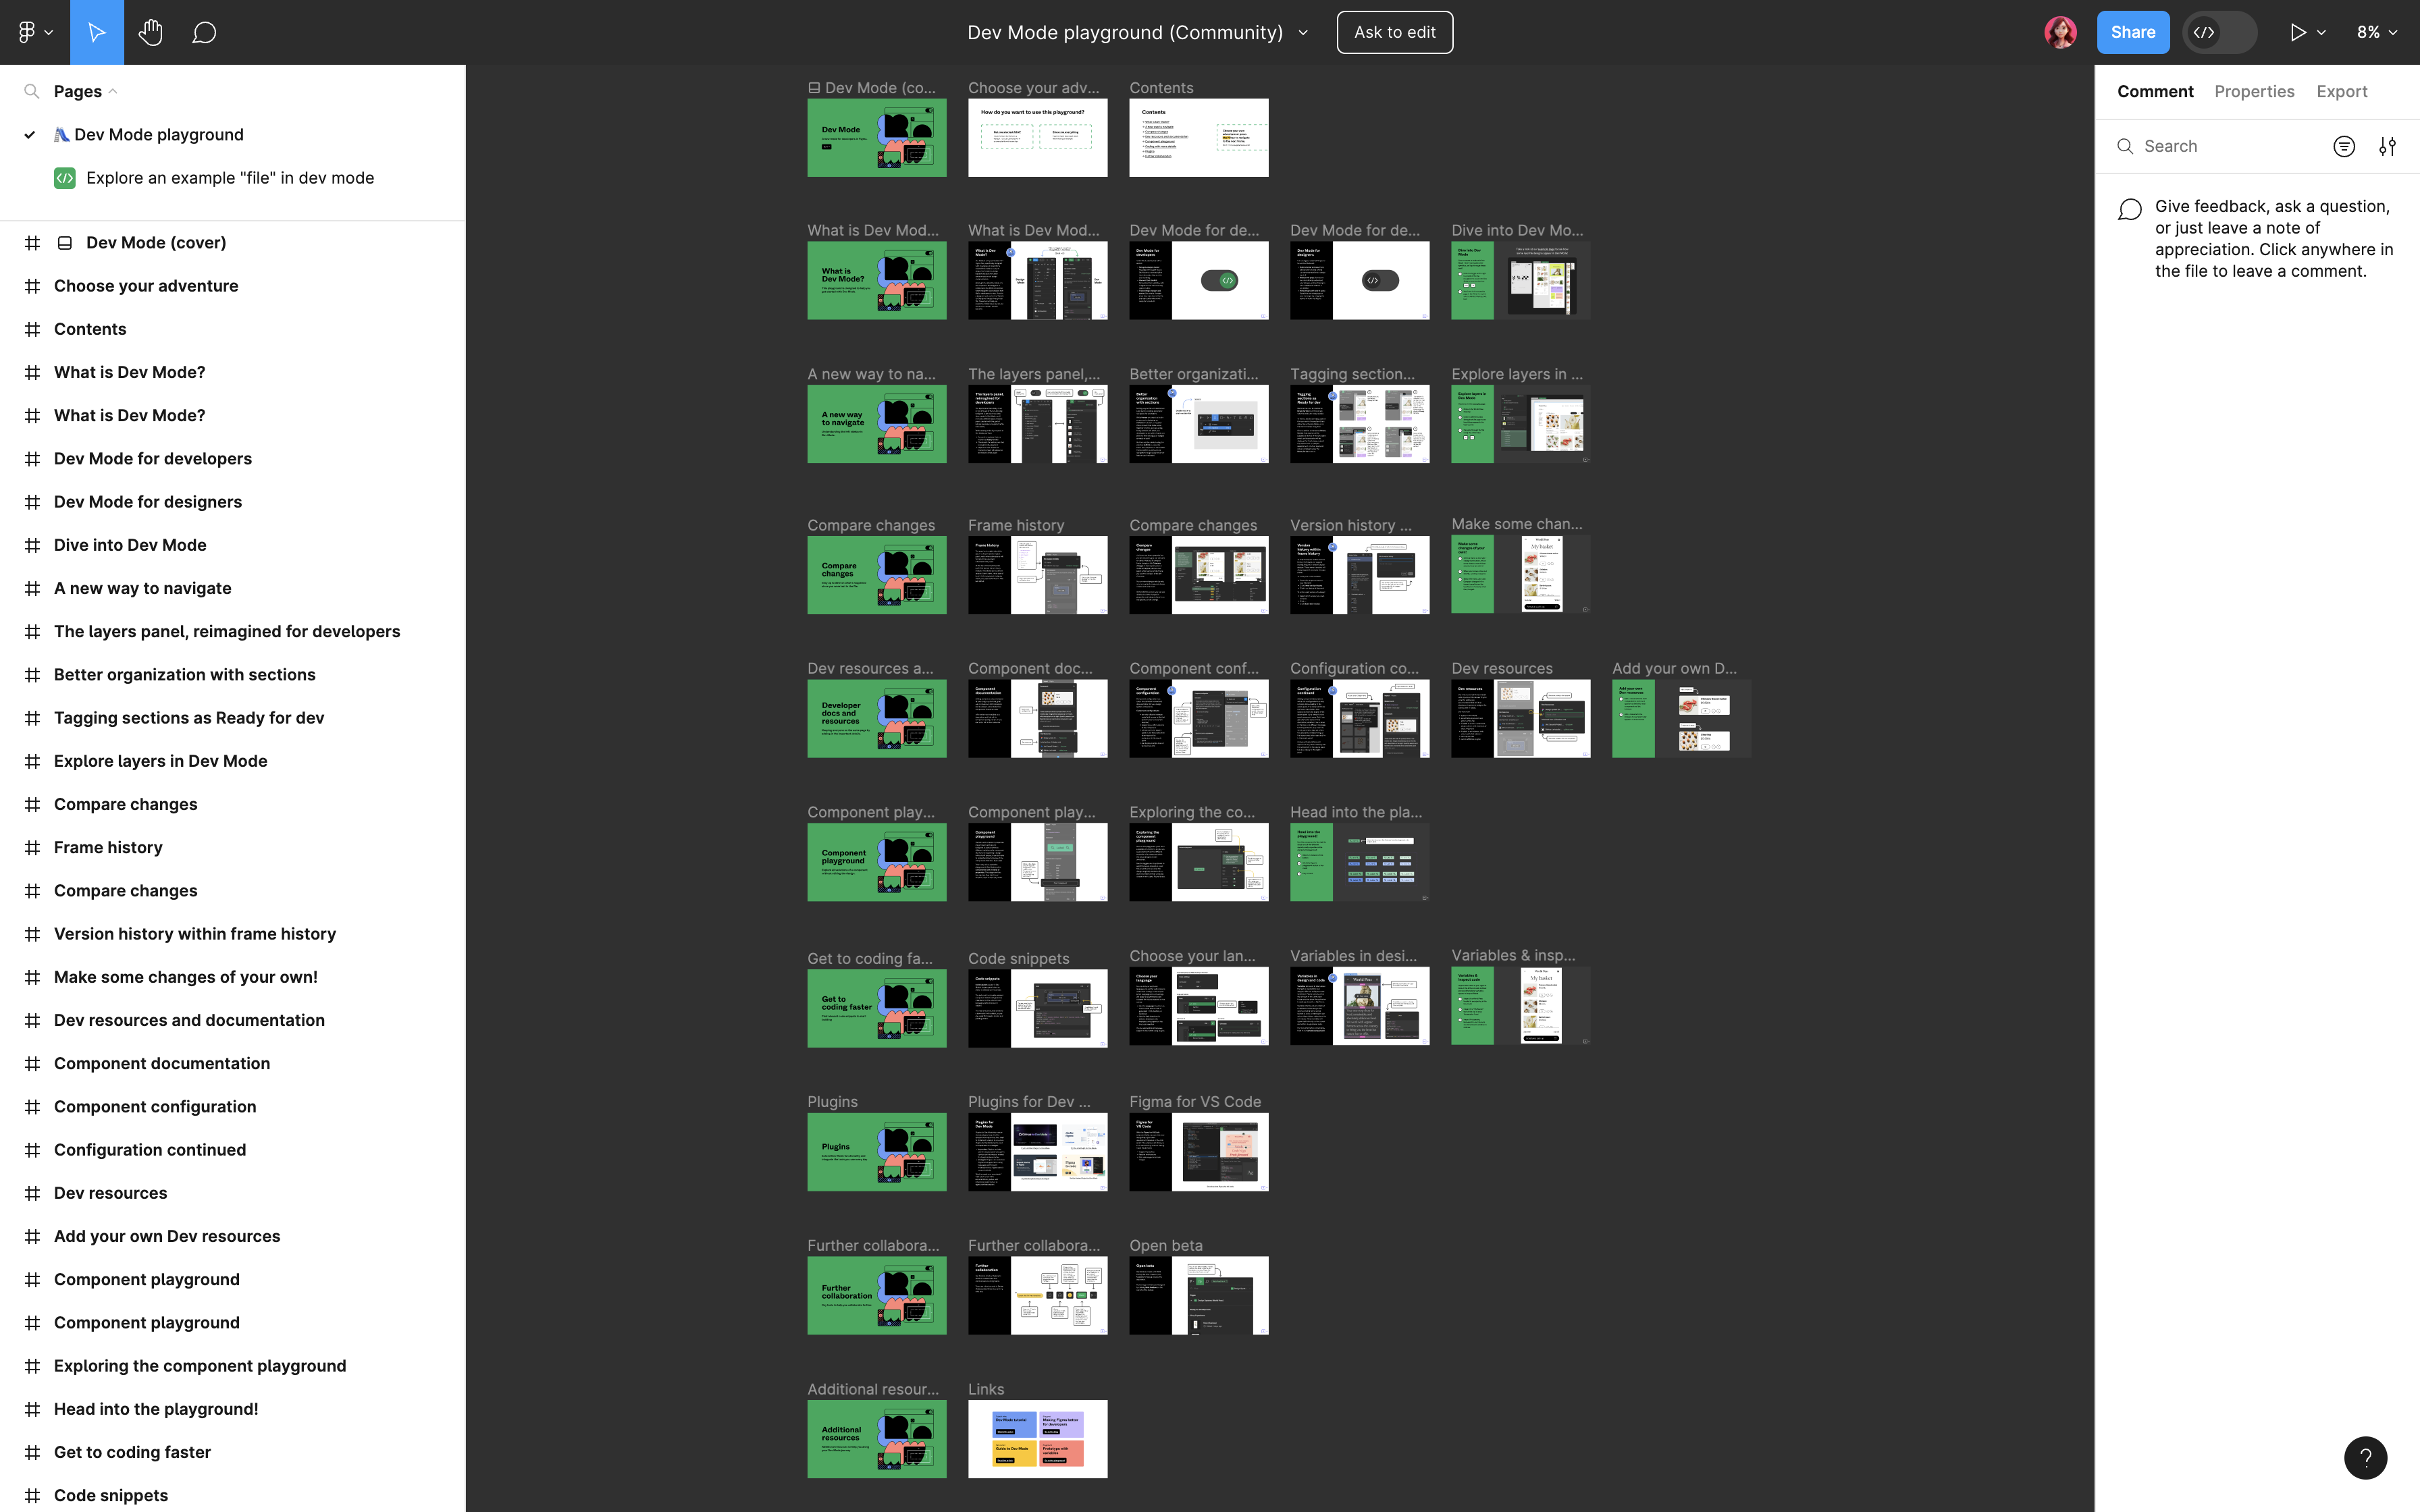
Task: Open the help question mark button
Action: (x=2365, y=1457)
